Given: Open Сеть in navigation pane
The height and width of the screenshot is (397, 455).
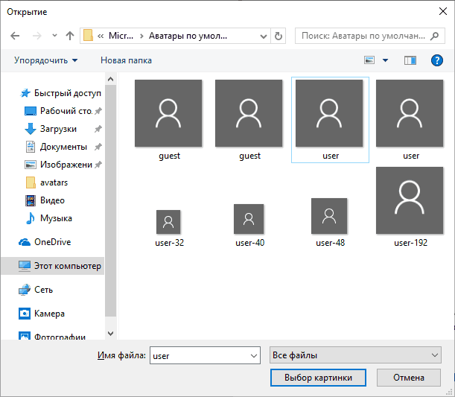Looking at the screenshot, I should click(x=36, y=290).
